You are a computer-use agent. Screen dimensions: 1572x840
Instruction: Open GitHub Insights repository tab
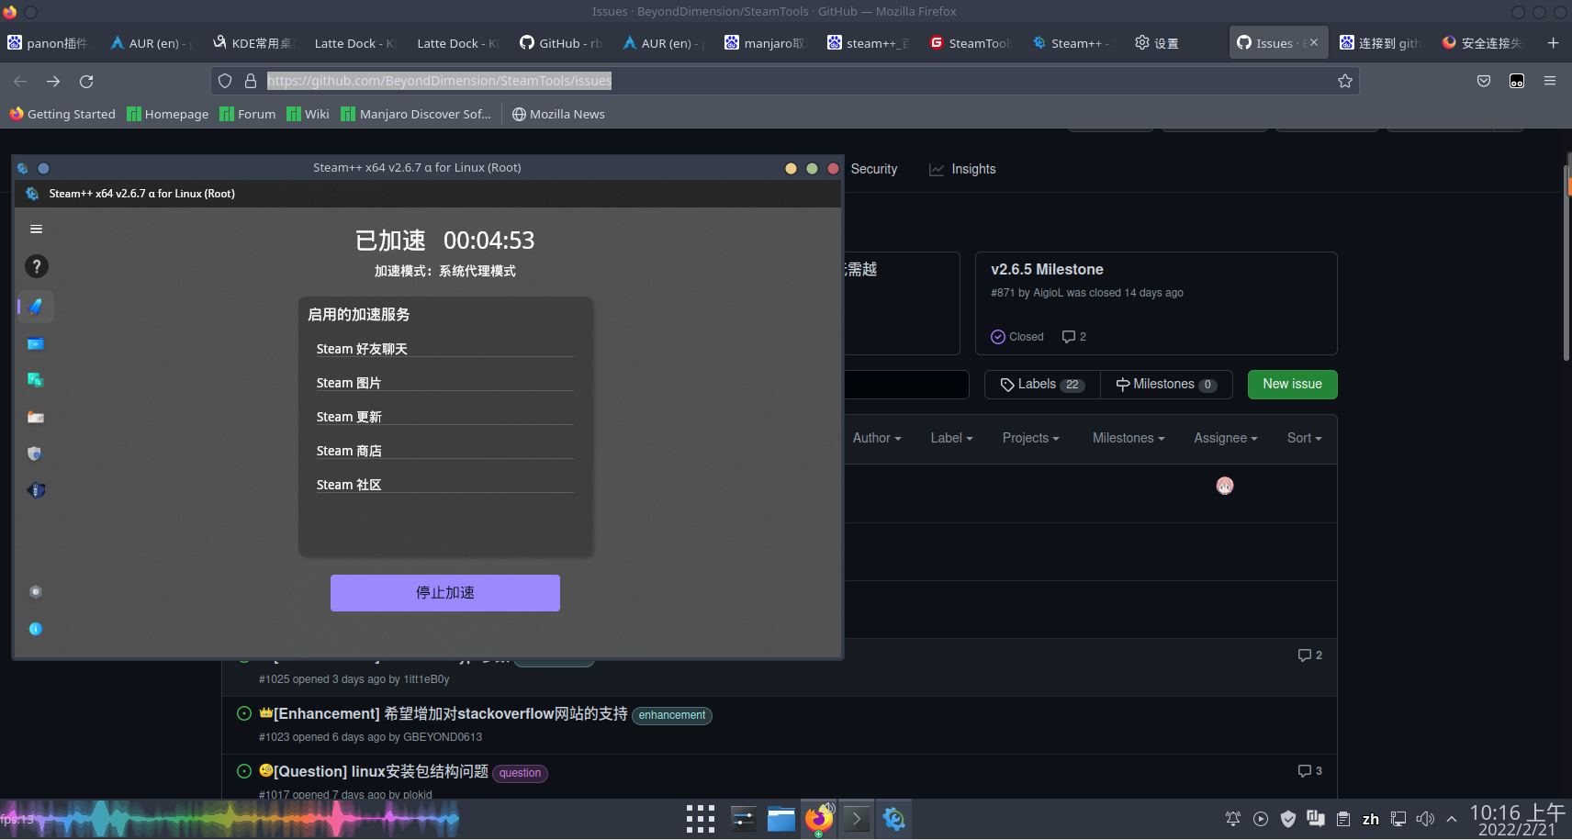(962, 169)
